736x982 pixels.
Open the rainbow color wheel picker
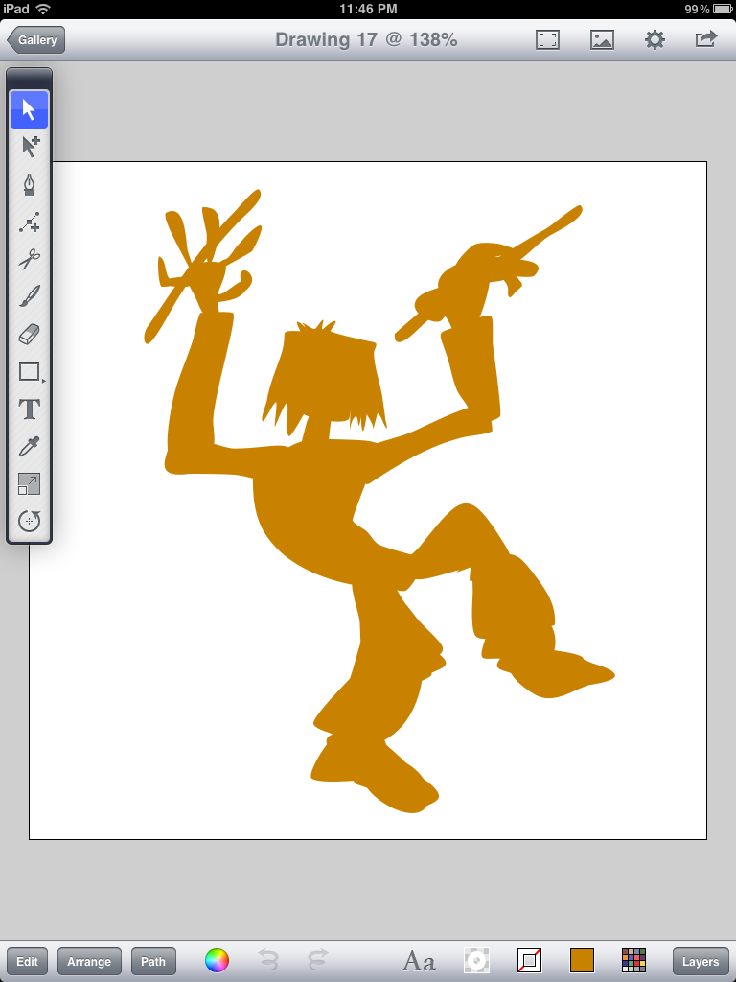coord(218,960)
